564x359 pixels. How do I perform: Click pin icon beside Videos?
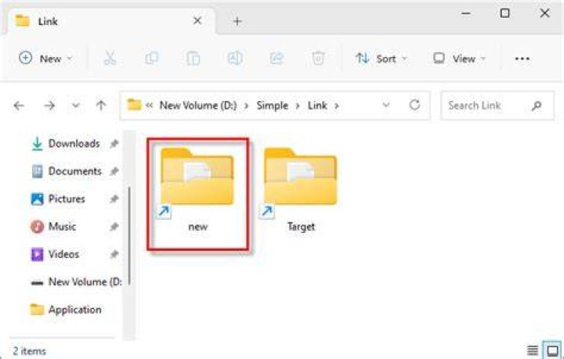coord(114,254)
